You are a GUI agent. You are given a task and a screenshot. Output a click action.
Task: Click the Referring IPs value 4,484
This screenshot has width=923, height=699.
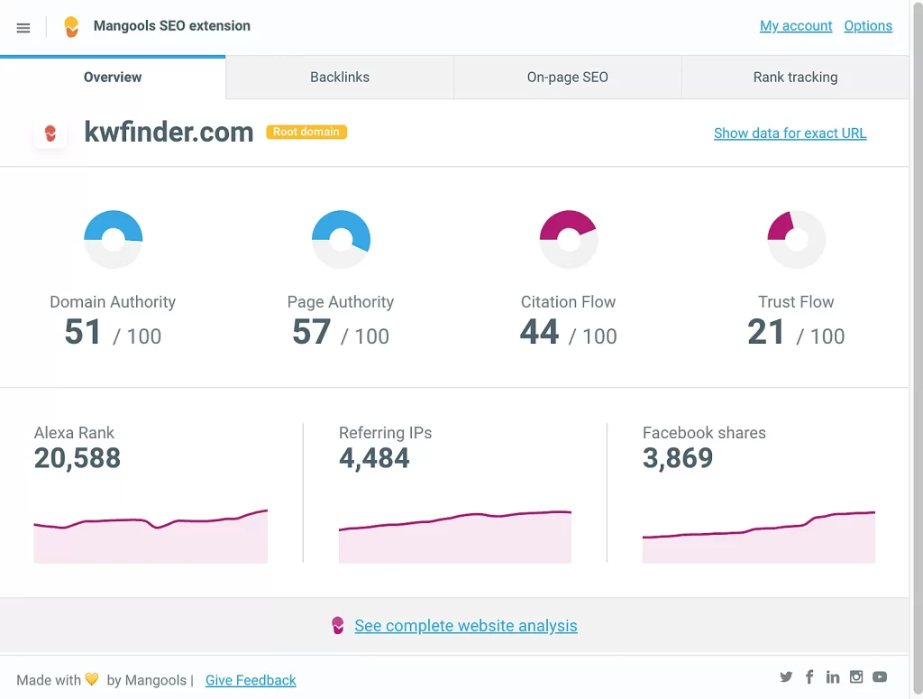tap(374, 458)
